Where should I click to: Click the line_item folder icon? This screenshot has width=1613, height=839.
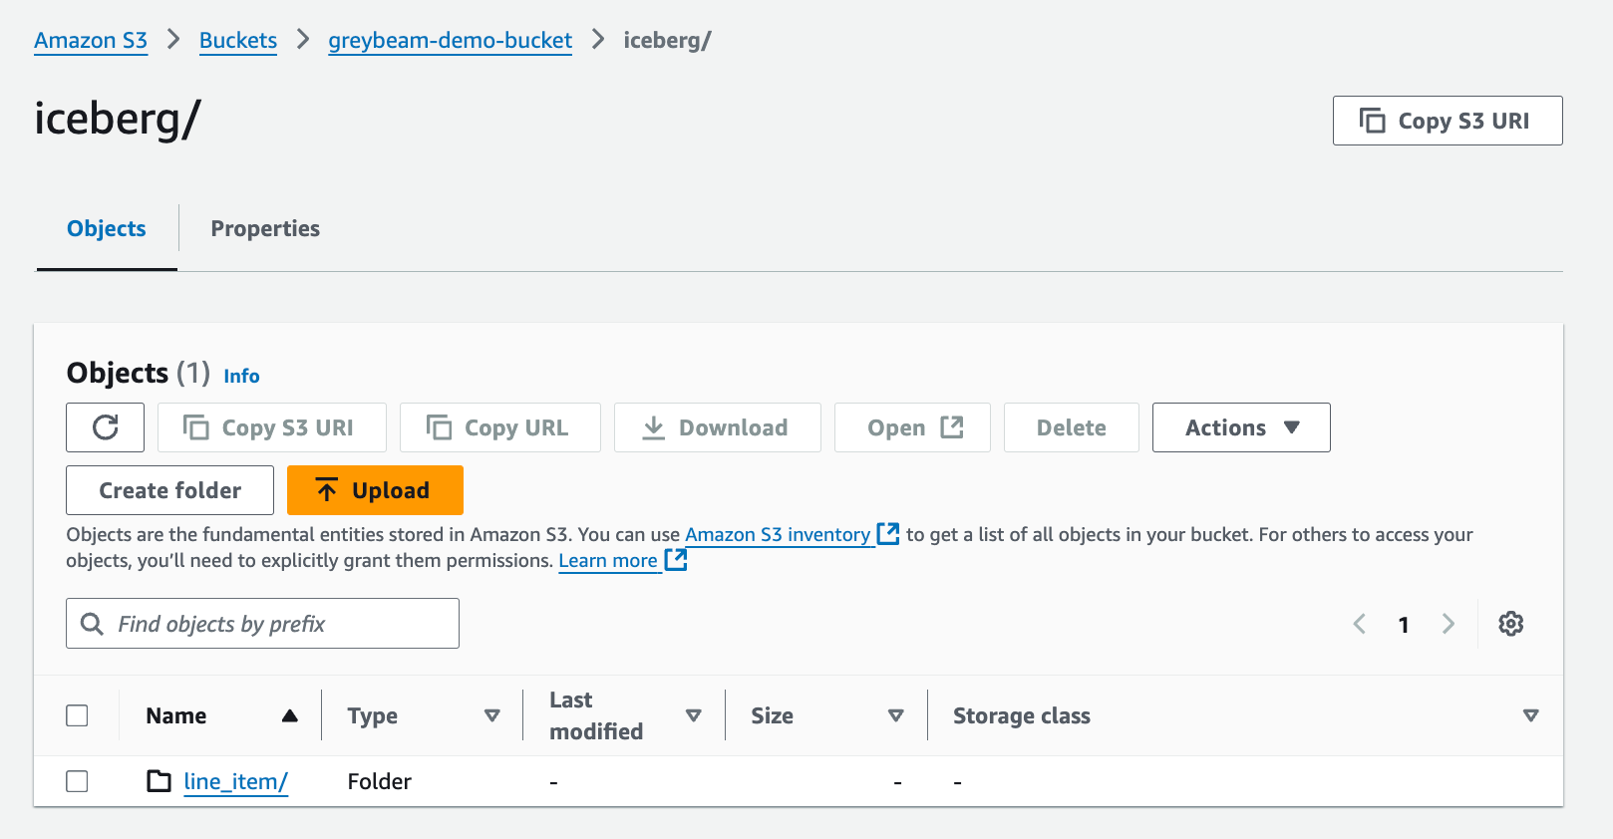(x=160, y=781)
